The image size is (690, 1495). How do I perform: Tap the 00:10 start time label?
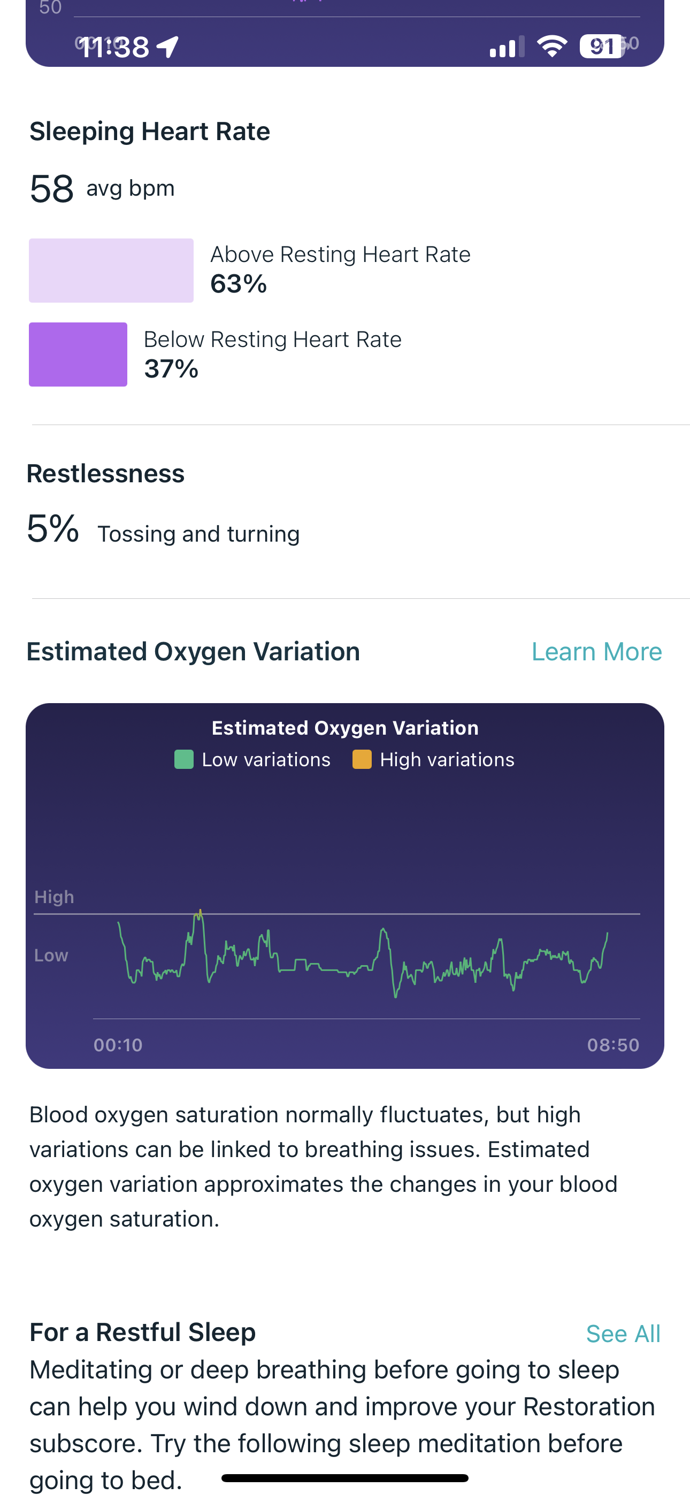118,1045
